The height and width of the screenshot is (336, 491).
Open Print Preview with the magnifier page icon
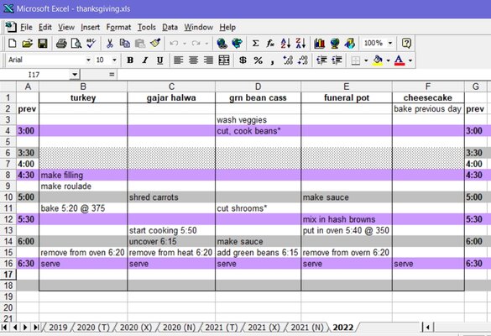76,43
